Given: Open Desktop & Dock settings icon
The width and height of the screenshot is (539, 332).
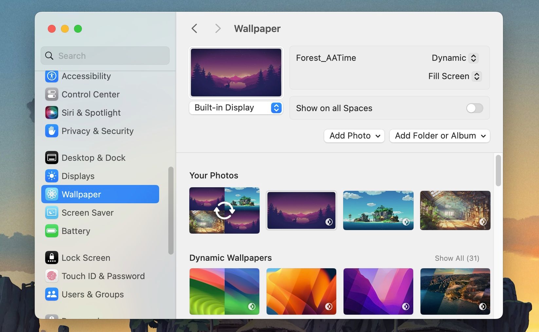Looking at the screenshot, I should pyautogui.click(x=51, y=158).
